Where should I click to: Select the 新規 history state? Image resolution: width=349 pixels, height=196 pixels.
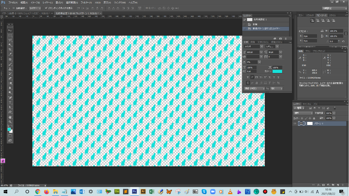[x=255, y=24]
